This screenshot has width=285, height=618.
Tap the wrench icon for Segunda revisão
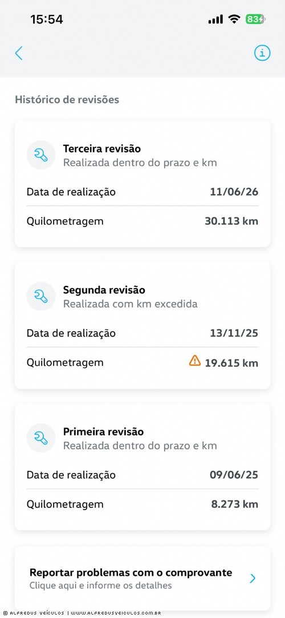pyautogui.click(x=41, y=296)
